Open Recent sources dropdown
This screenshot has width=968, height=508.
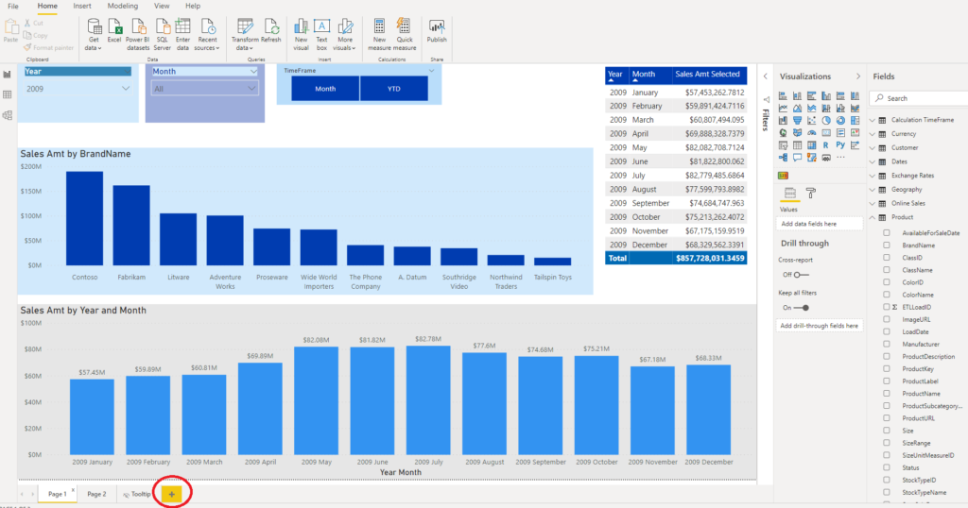pyautogui.click(x=207, y=35)
